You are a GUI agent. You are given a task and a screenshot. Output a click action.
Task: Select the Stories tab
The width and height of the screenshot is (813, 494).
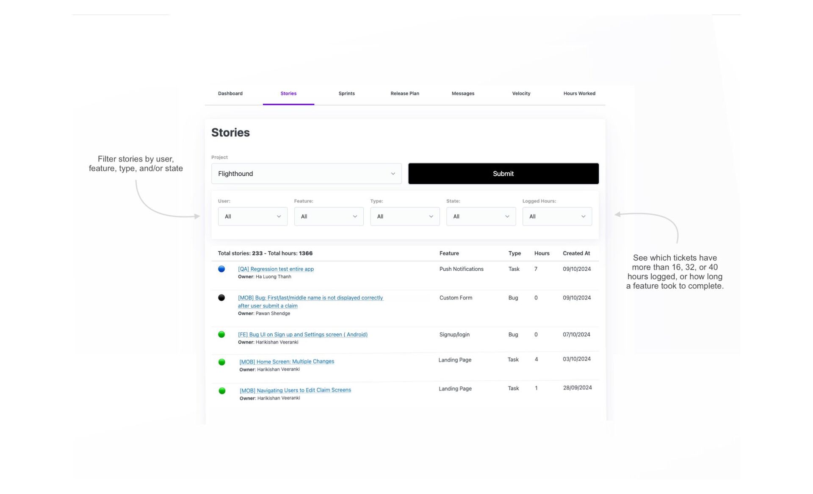point(288,94)
